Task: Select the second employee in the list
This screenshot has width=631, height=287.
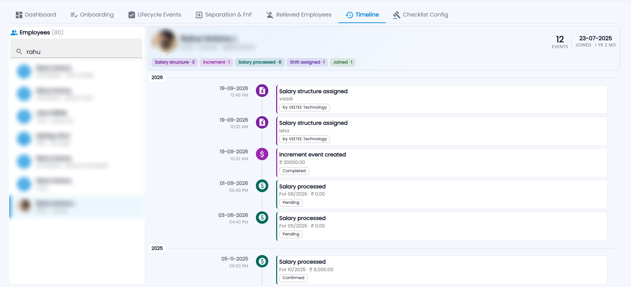Action: click(76, 94)
